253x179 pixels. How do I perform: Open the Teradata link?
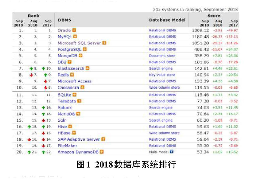pyautogui.click(x=67, y=101)
